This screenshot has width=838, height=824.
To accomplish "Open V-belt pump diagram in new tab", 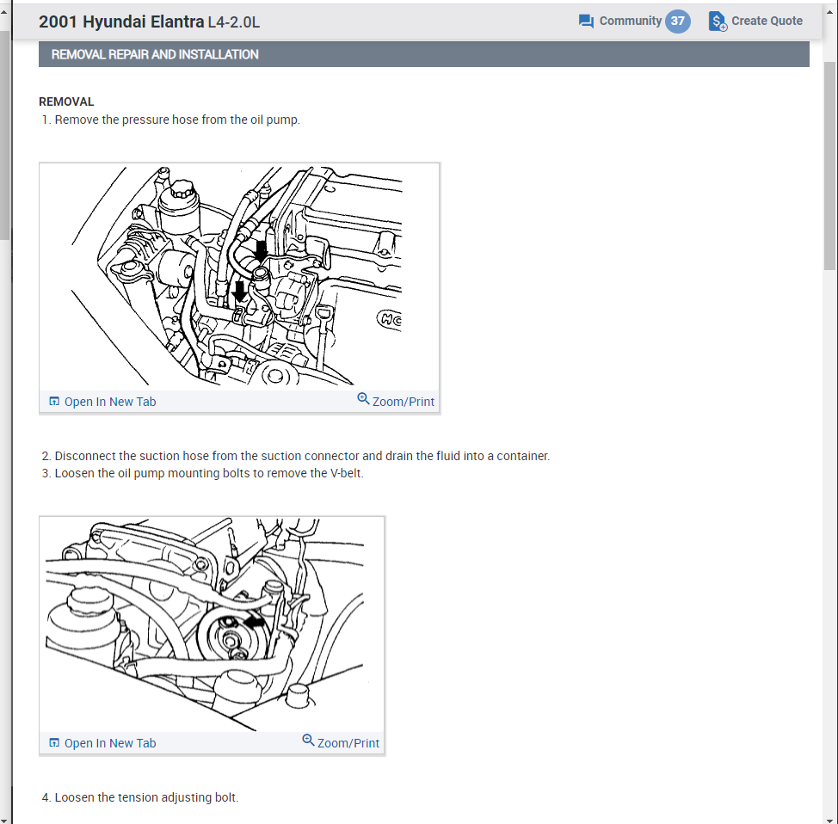I will (110, 743).
